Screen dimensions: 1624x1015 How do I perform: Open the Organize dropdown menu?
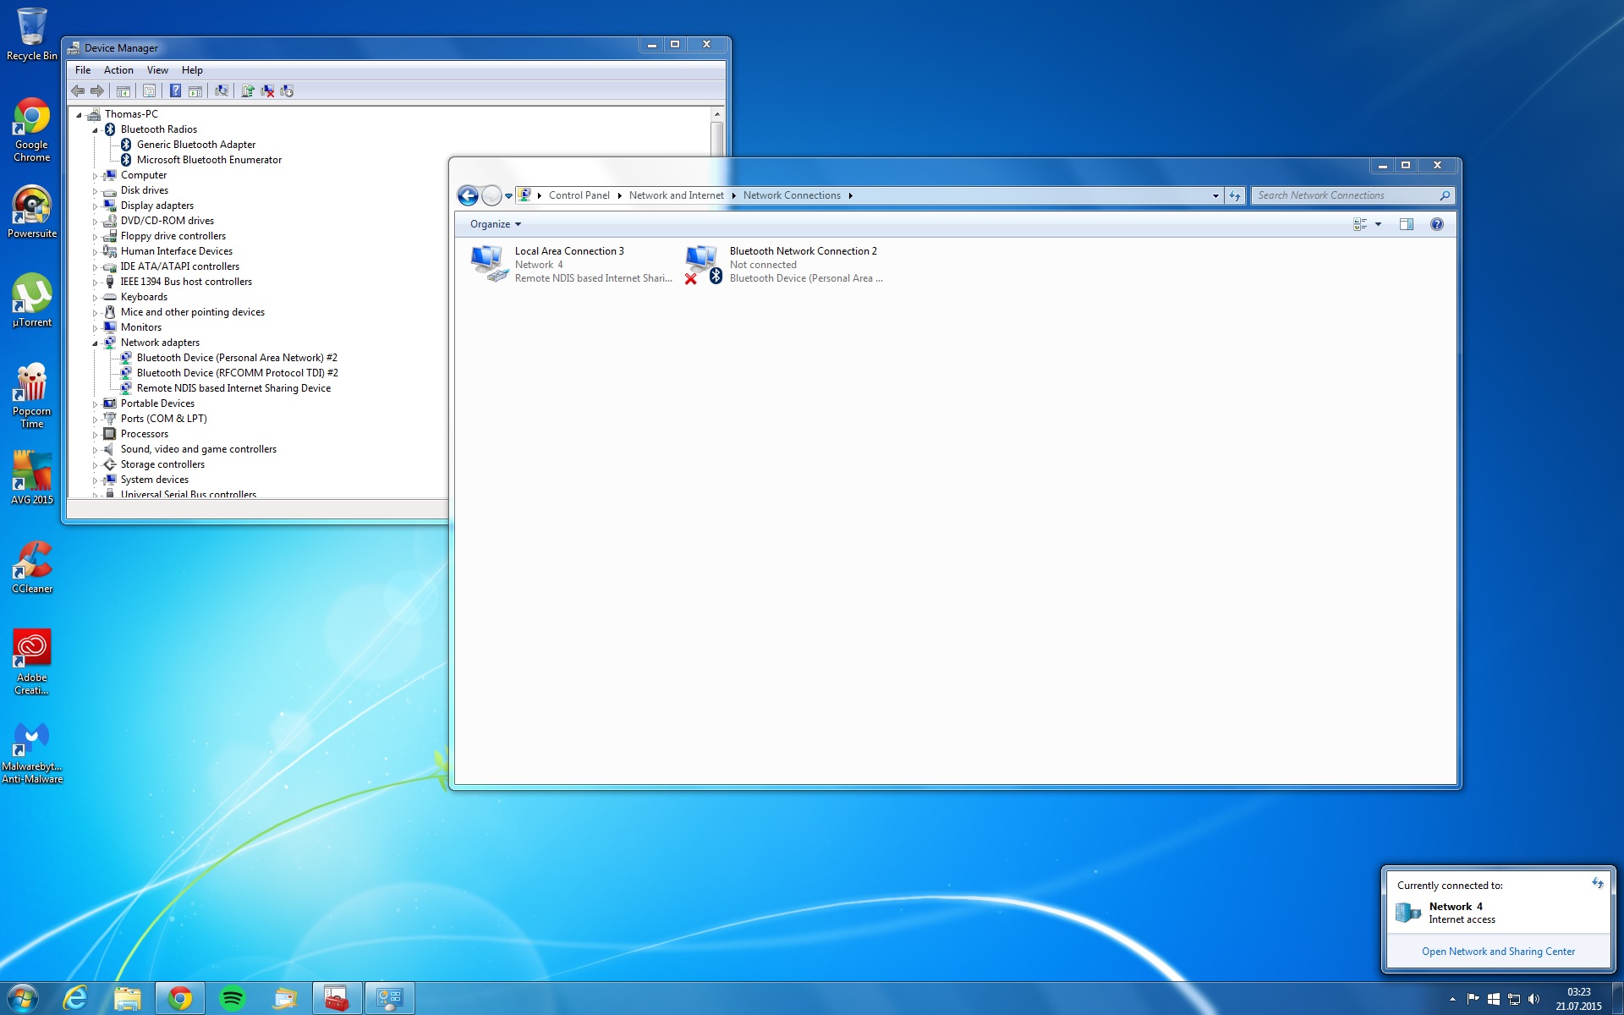[496, 224]
